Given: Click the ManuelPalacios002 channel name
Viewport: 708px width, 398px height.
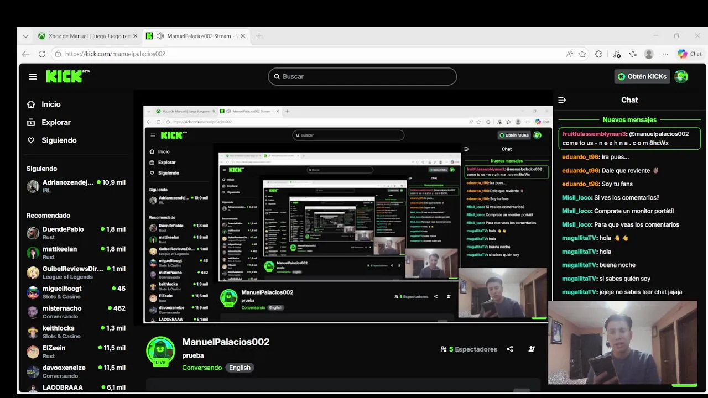Looking at the screenshot, I should pyautogui.click(x=226, y=342).
